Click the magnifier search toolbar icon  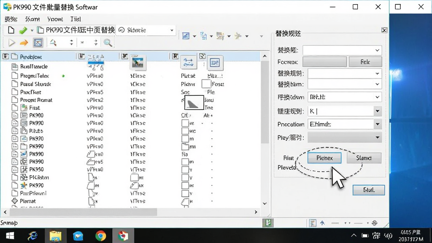click(108, 43)
